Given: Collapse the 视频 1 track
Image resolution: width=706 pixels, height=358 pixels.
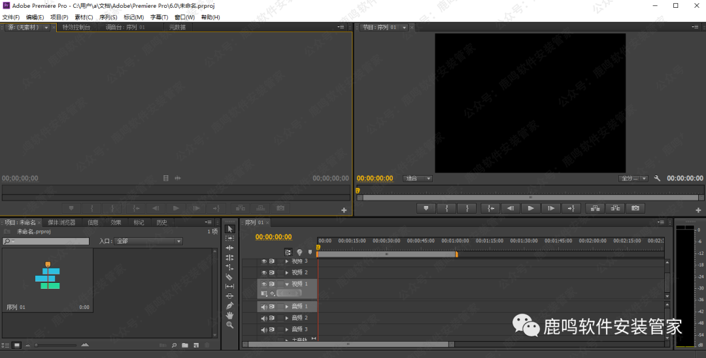Looking at the screenshot, I should point(286,284).
